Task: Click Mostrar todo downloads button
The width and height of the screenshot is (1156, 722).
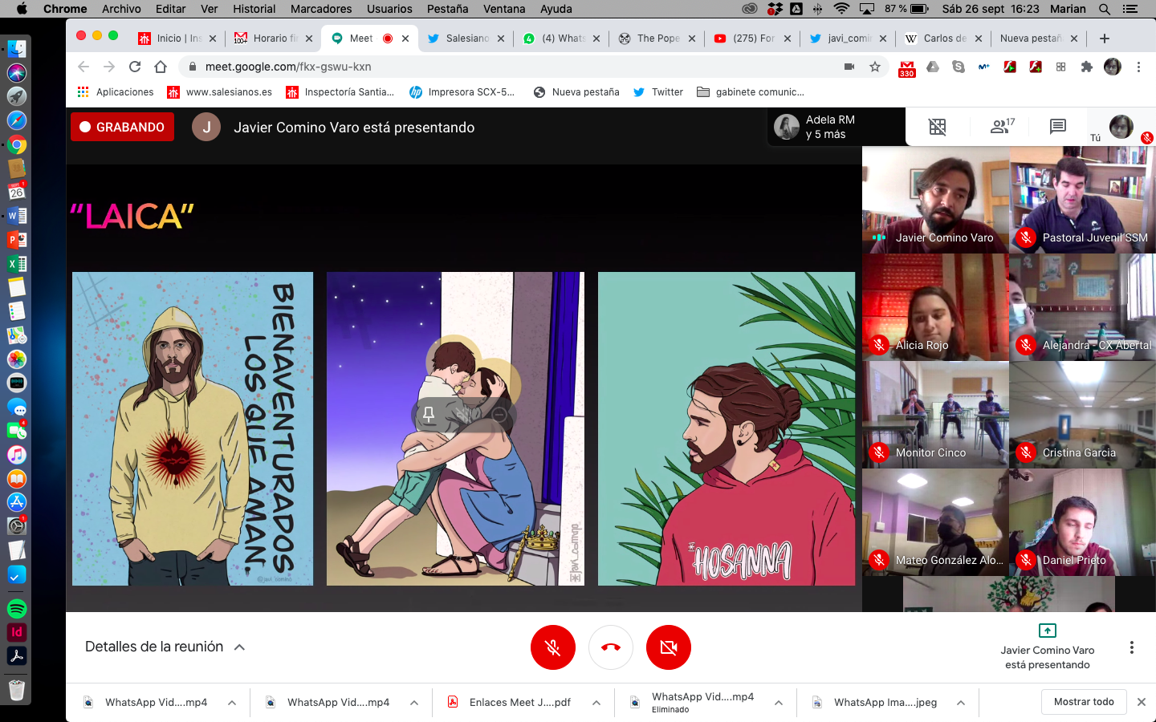Action: pos(1083,702)
